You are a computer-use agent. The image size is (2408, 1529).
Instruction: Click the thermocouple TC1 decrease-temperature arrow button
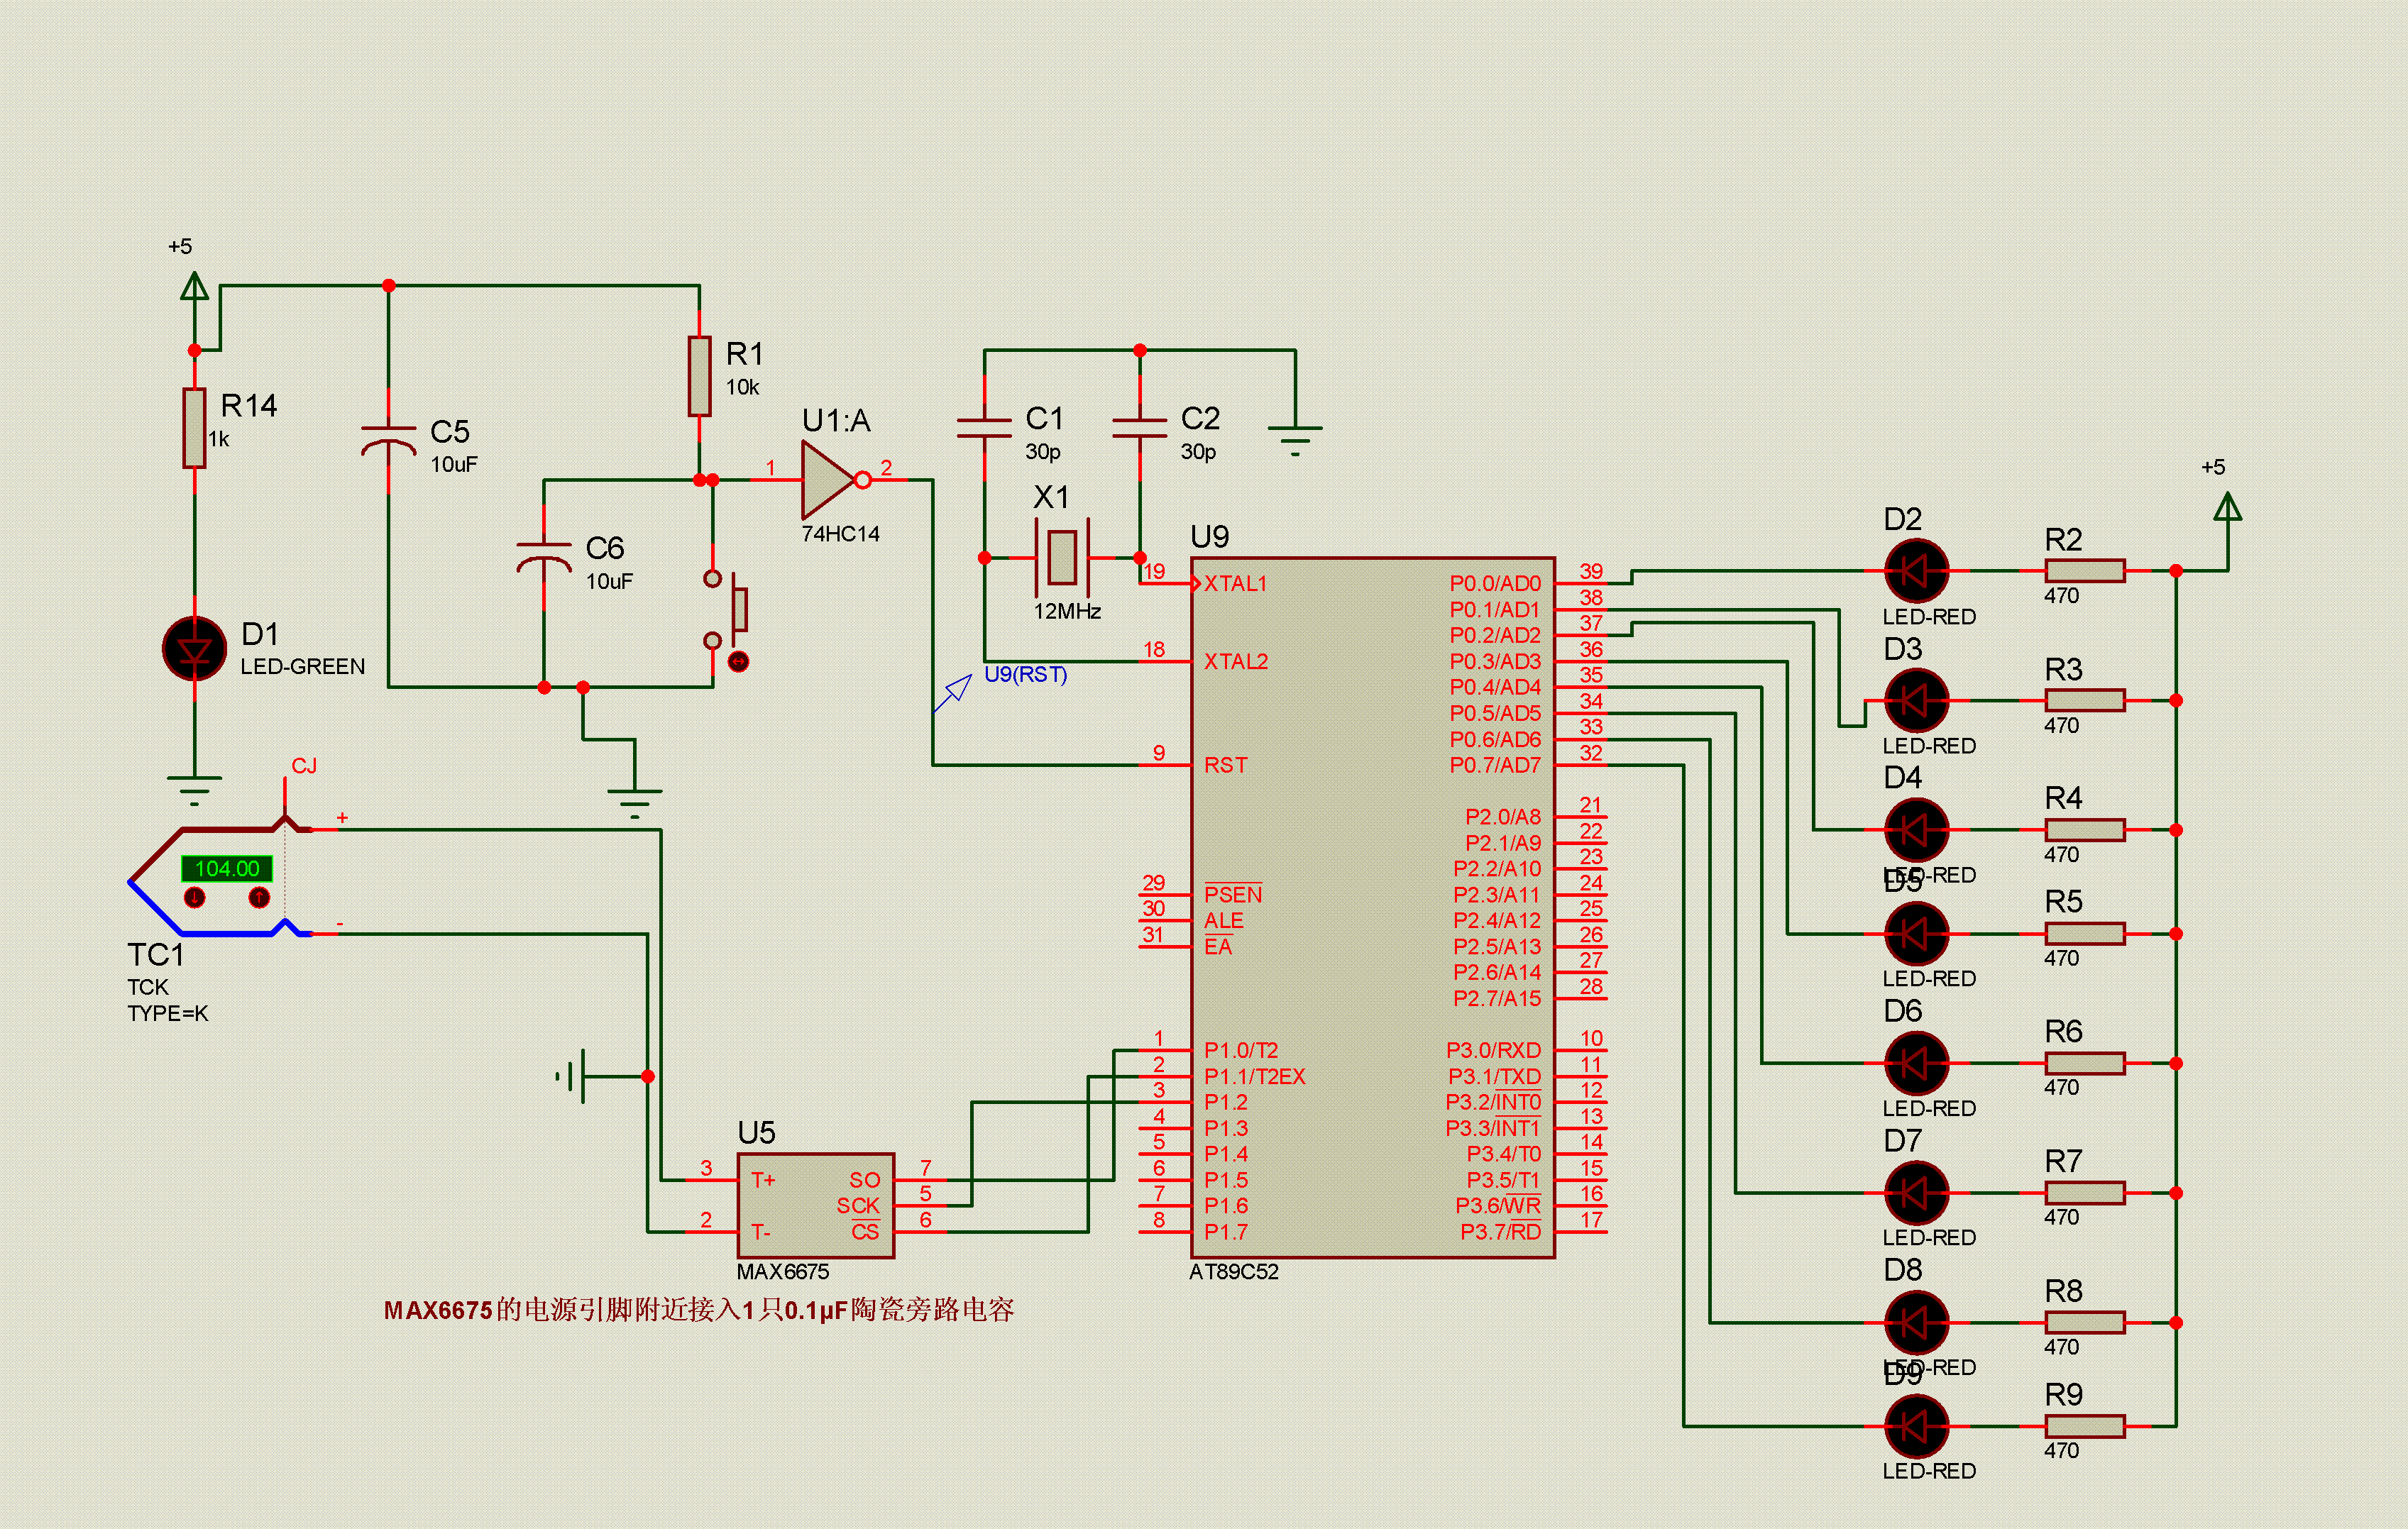pyautogui.click(x=194, y=898)
